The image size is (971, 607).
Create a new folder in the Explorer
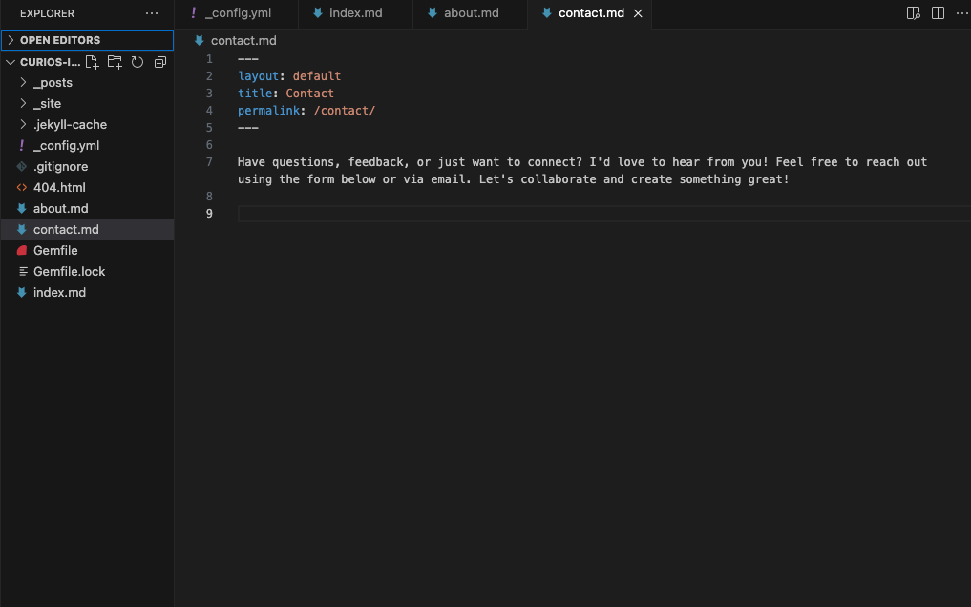point(115,61)
